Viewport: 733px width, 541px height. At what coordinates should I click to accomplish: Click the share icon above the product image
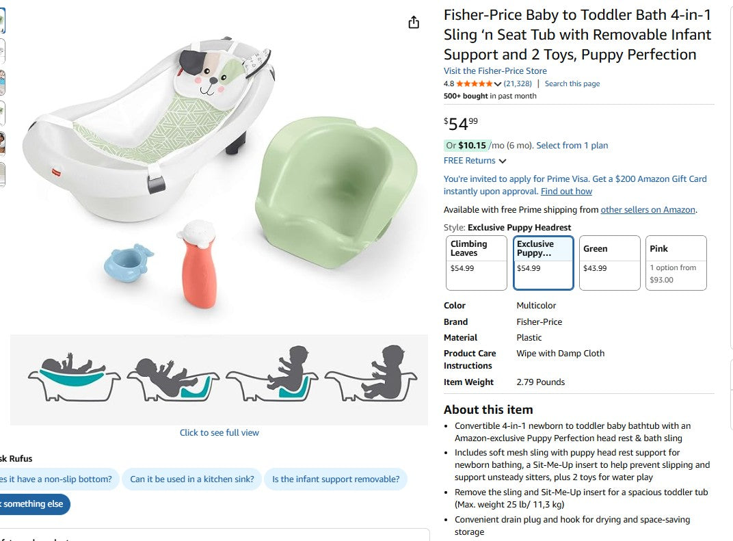[x=414, y=23]
